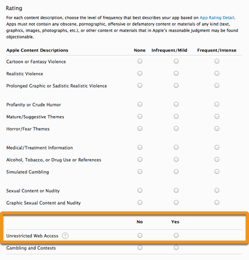The height and width of the screenshot is (260, 249).
Task: Set Cartoon or Fantasy Violence to Frequent/Intense
Action: [x=217, y=61]
